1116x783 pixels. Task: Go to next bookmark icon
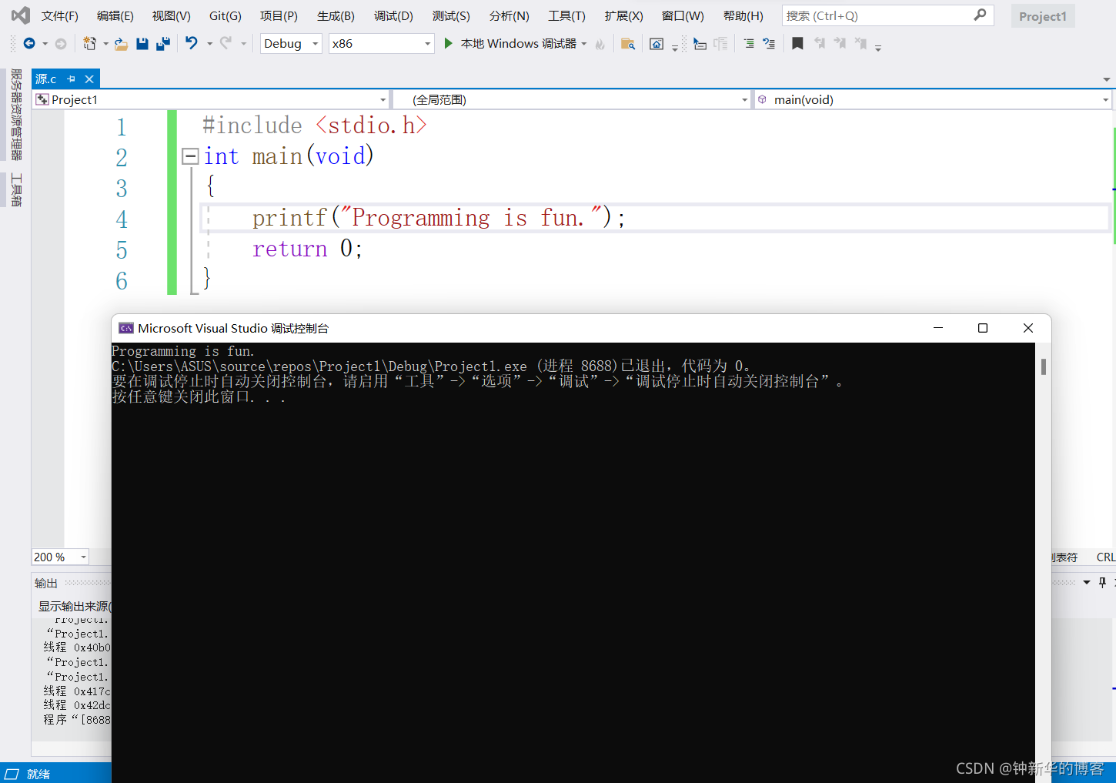(x=840, y=44)
